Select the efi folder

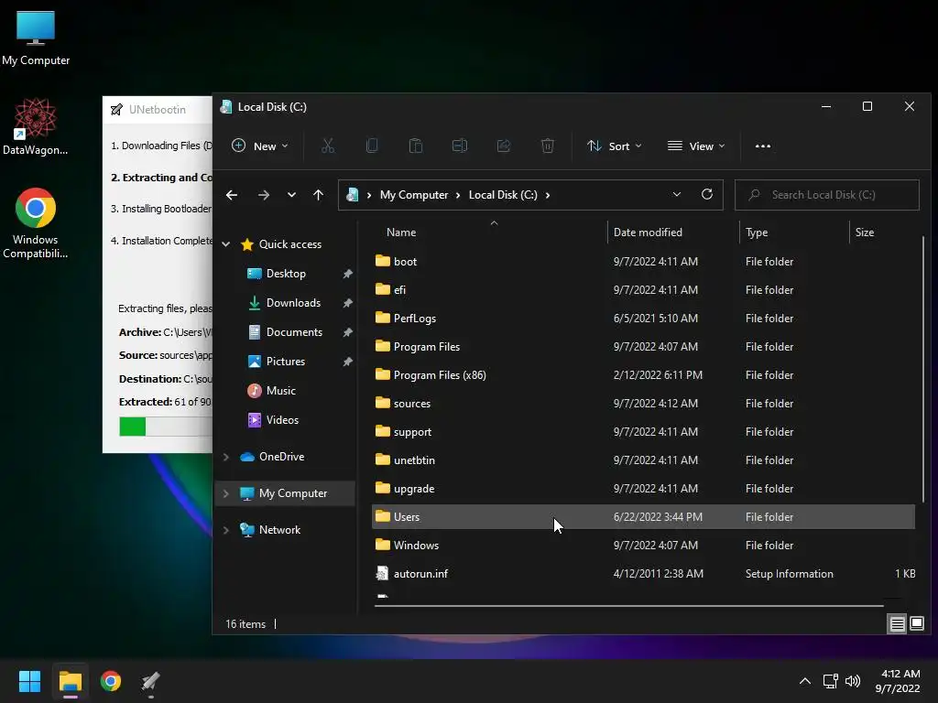click(x=643, y=290)
